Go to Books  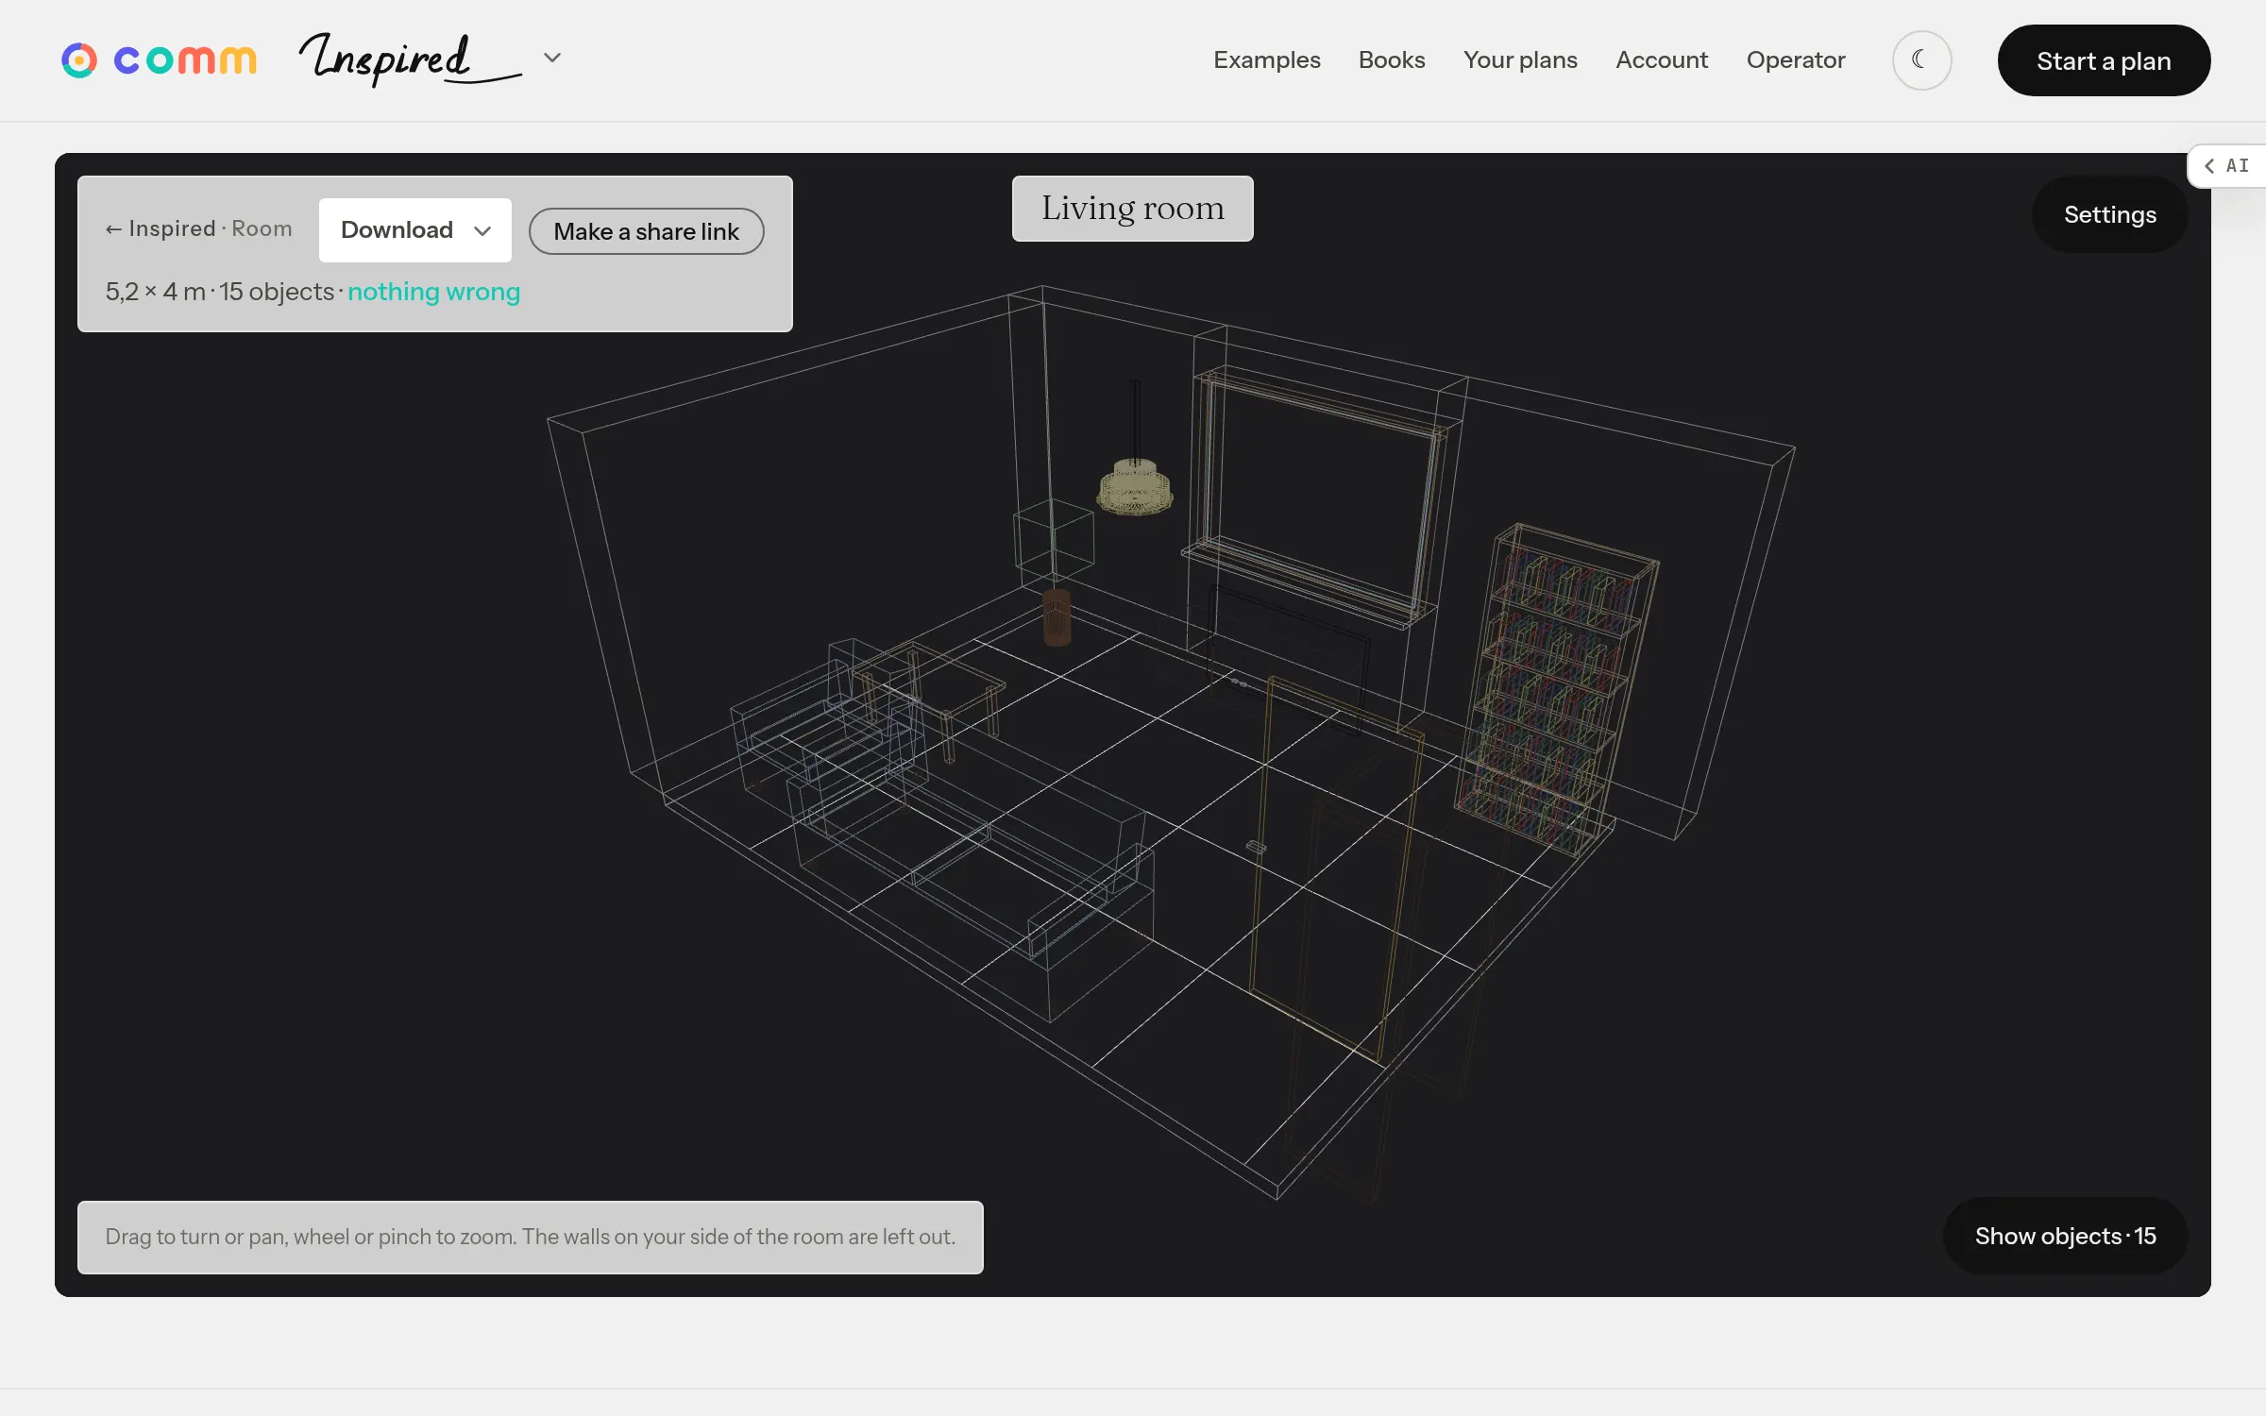1391,60
